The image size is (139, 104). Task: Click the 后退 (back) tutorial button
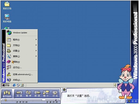(19, 94)
